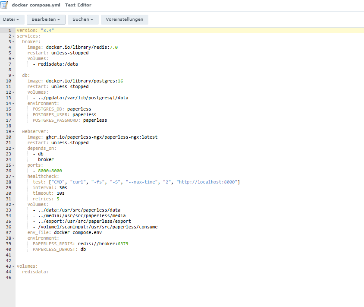Click the "retries: 5" setting
364x307 pixels.
click(46, 199)
